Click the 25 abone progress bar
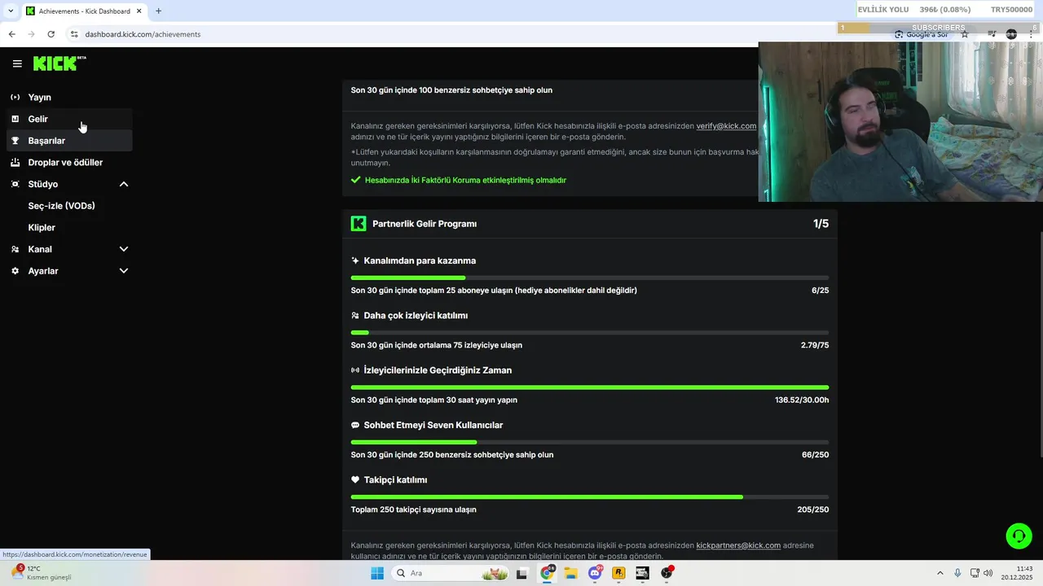 590,278
